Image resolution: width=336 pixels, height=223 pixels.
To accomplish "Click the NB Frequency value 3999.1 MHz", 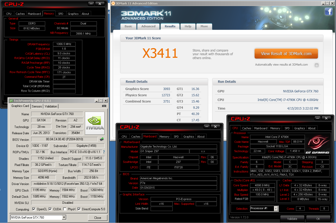I will (x=83, y=34).
